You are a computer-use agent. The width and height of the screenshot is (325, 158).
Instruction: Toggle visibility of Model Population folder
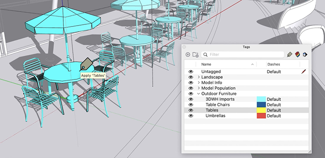tap(191, 88)
